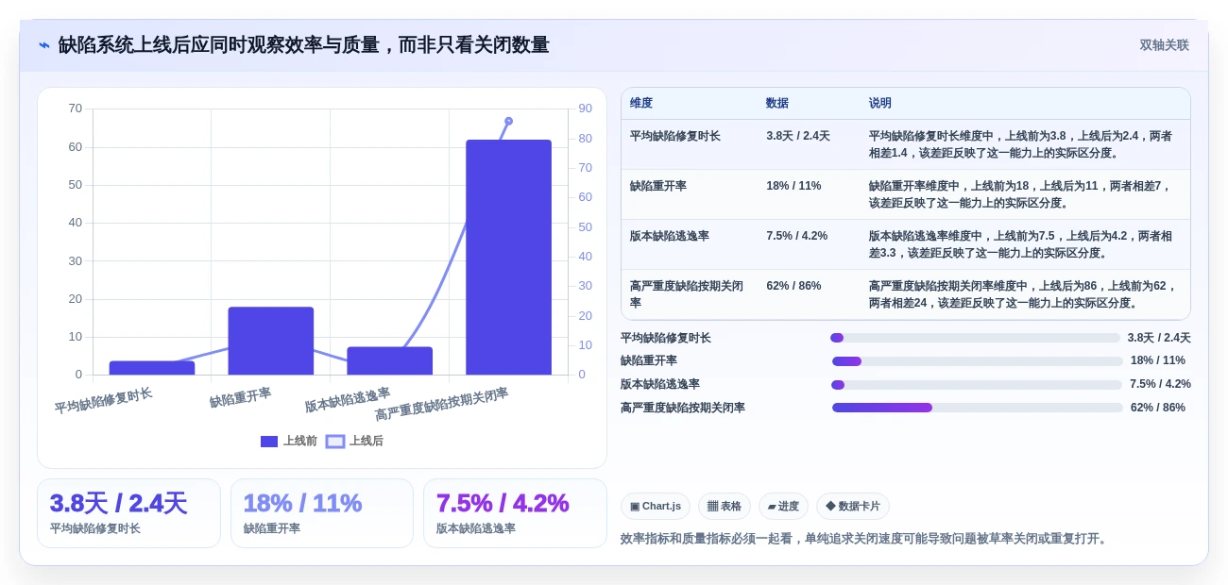Toggle the 上线后 legend series
The width and height of the screenshot is (1228, 585).
coord(355,441)
